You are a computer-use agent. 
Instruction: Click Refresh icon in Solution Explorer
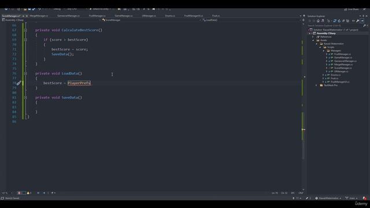coord(339,21)
